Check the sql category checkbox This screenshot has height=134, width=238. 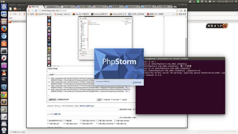click(x=115, y=123)
